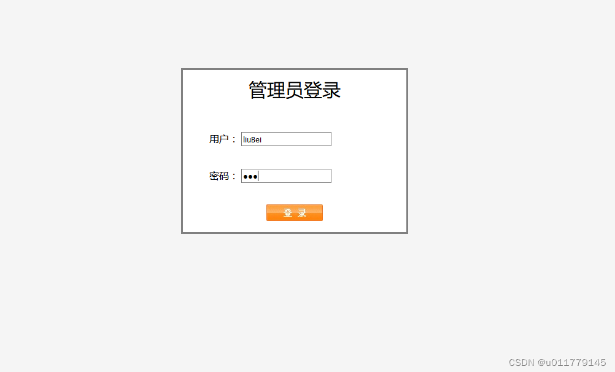Click the liuBei text in username box
Viewport: 615px width, 372px height.
pyautogui.click(x=252, y=140)
